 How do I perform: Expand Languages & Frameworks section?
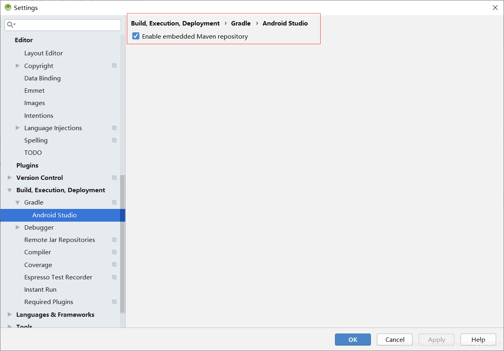[10, 314]
